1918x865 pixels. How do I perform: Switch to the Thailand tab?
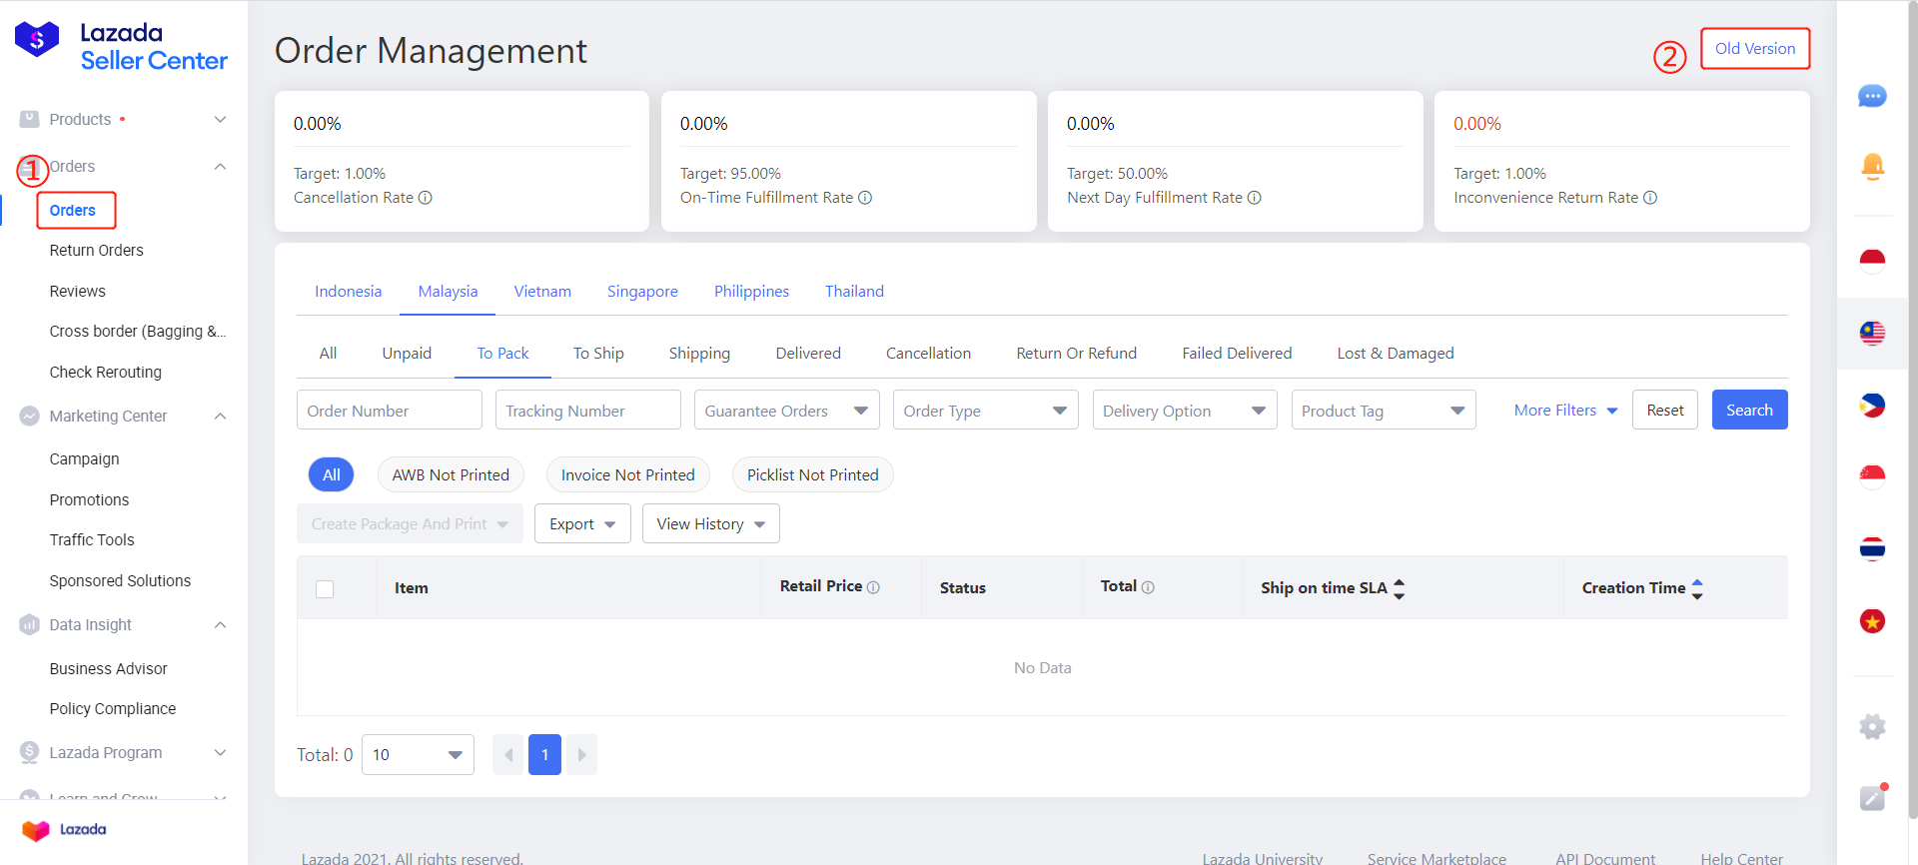[854, 292]
